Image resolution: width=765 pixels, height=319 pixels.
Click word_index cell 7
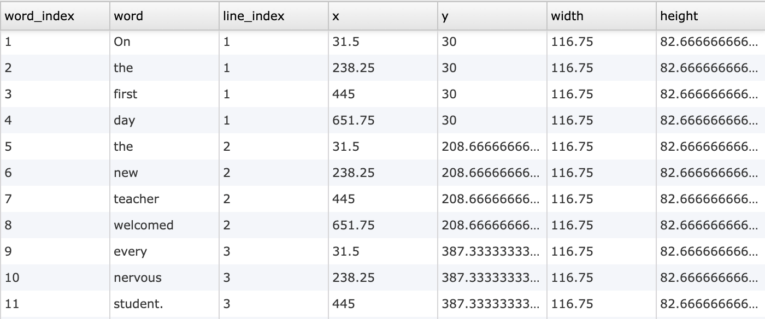coord(55,199)
